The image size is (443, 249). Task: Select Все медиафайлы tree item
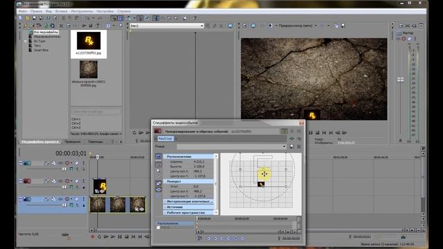coord(46,33)
